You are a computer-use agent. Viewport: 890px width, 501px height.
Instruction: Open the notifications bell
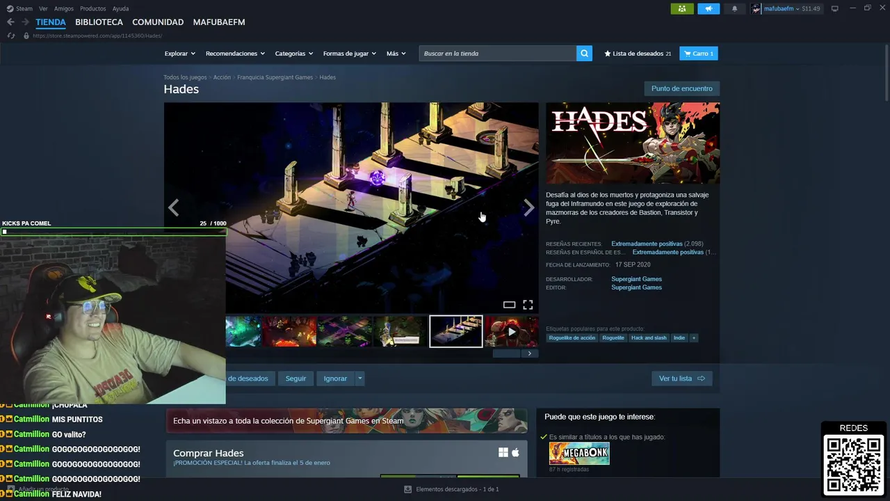(735, 8)
